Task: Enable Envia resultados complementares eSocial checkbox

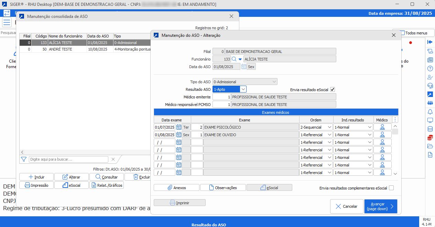Action: coord(391,188)
